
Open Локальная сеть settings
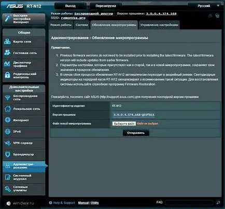24,109
